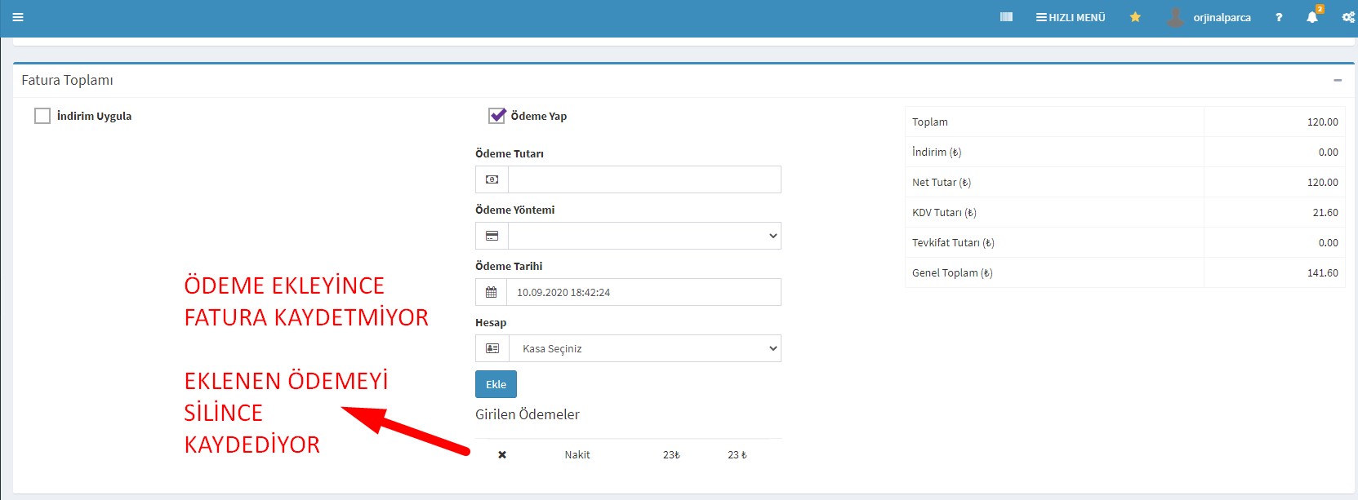Click the orjinalparca user avatar
This screenshot has width=1358, height=500.
coord(1175,17)
